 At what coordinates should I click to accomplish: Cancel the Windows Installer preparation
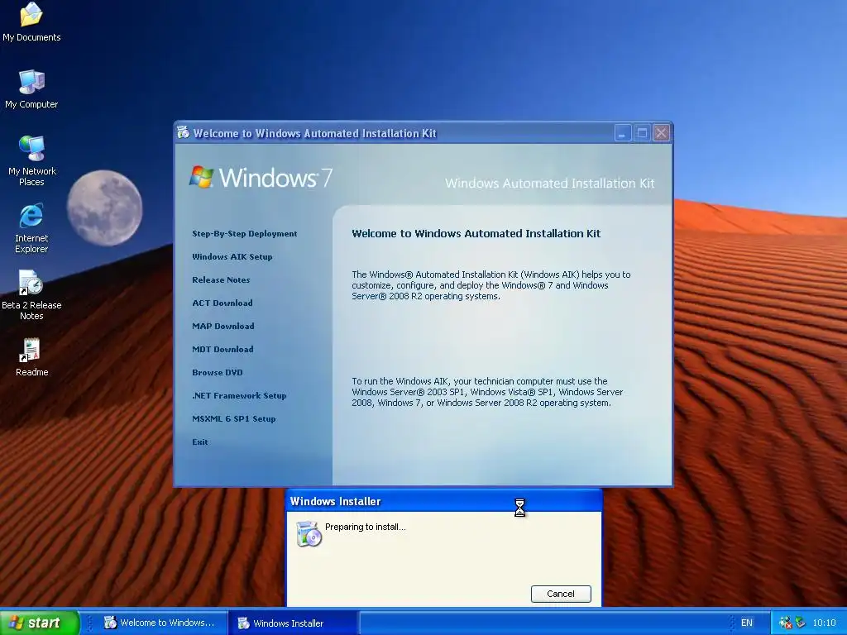[x=561, y=594]
